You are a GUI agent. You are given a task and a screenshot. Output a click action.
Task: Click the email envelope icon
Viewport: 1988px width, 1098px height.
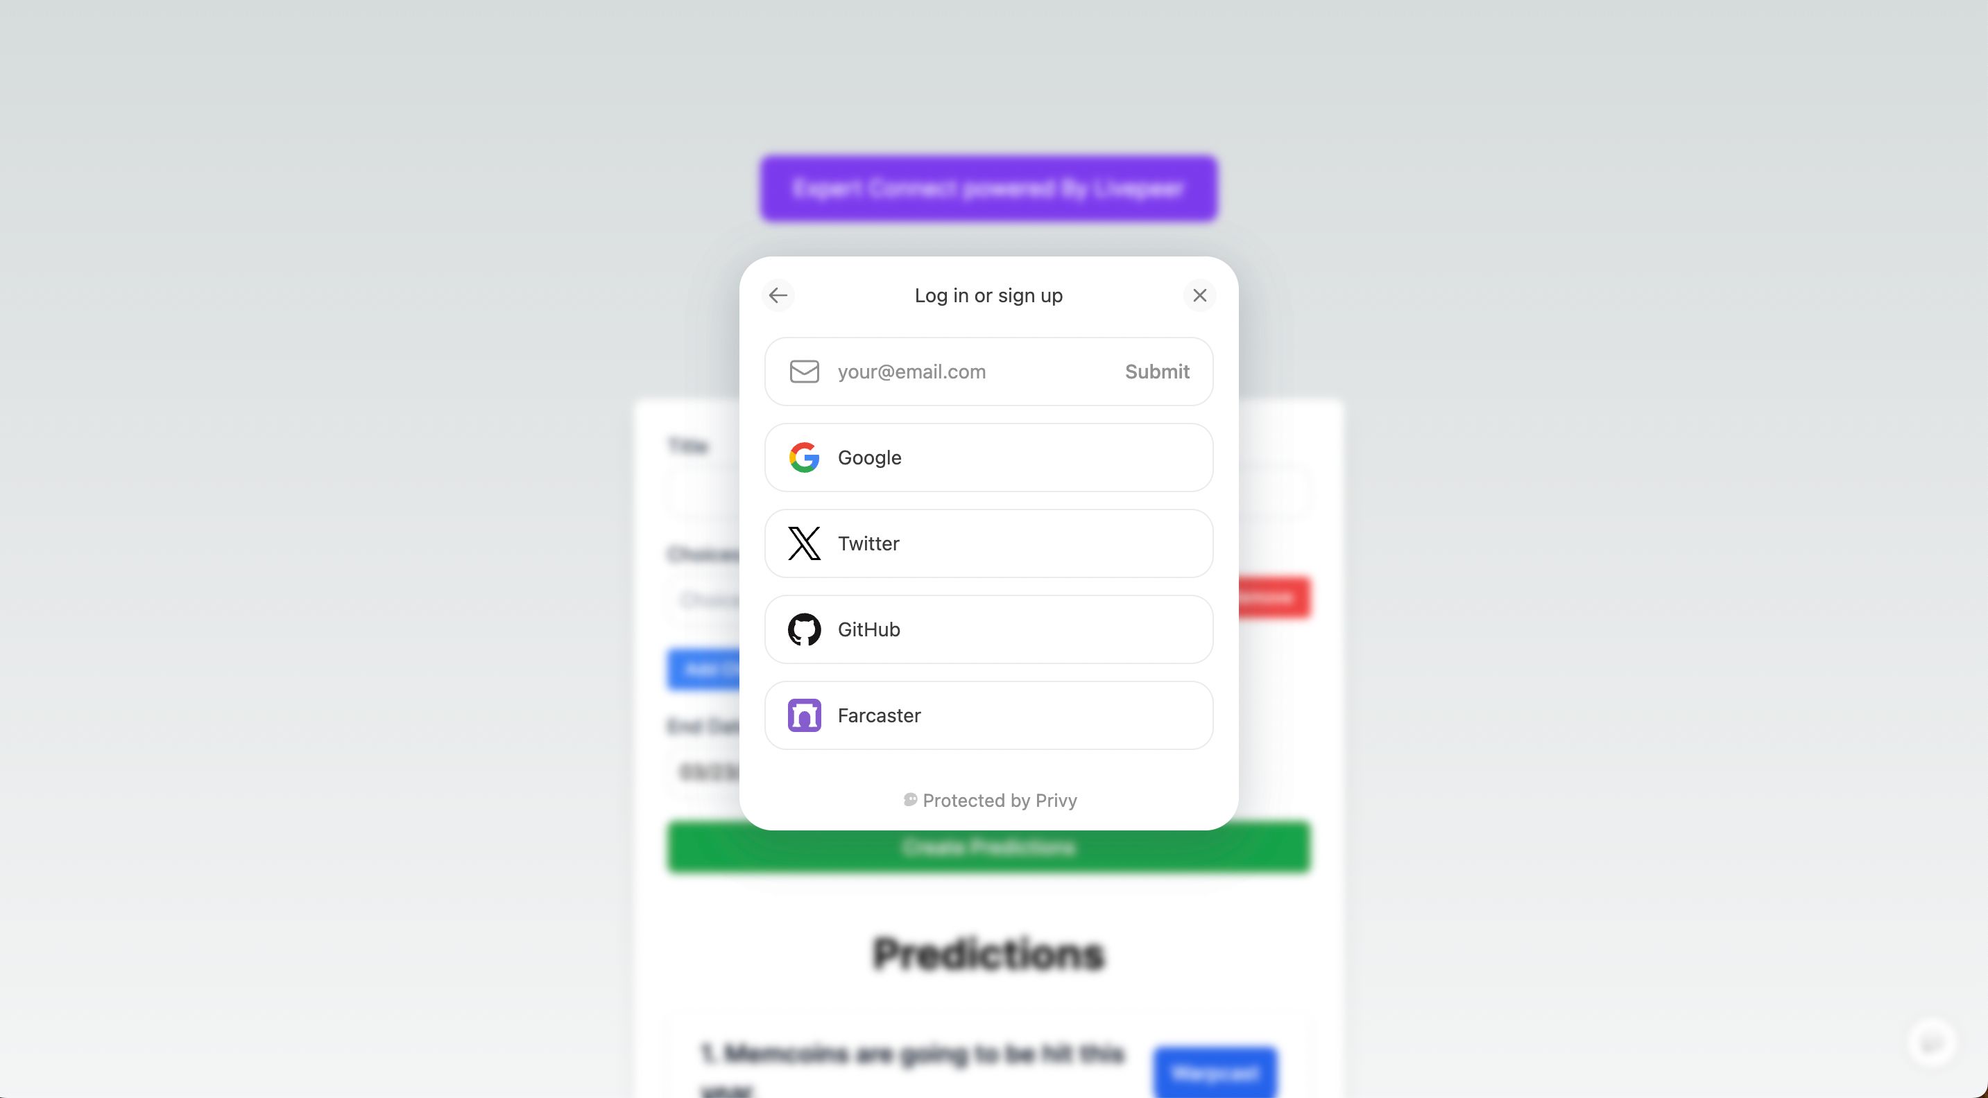pyautogui.click(x=805, y=372)
